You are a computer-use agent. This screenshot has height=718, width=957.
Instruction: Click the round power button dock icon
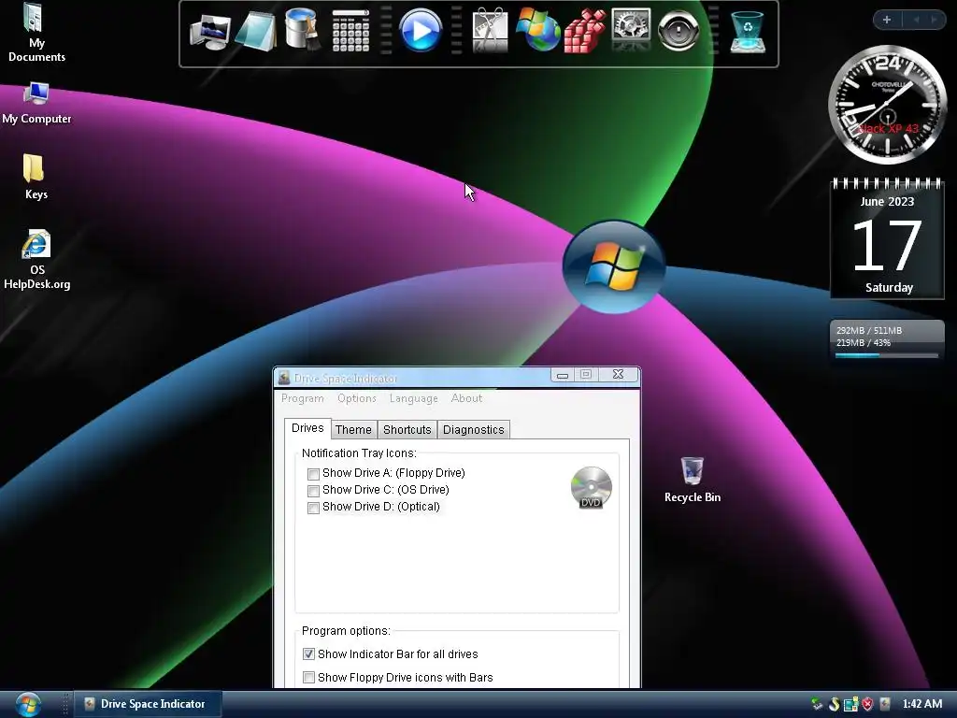point(678,31)
